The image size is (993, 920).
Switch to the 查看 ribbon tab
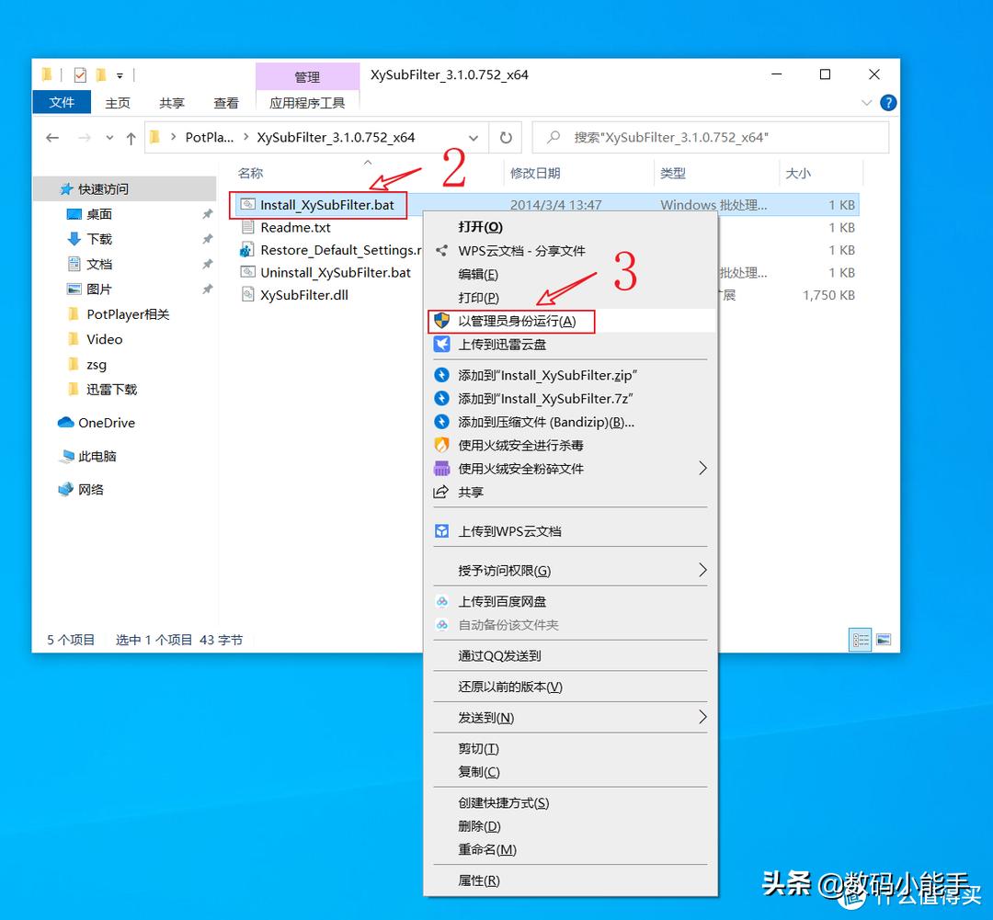(x=225, y=103)
